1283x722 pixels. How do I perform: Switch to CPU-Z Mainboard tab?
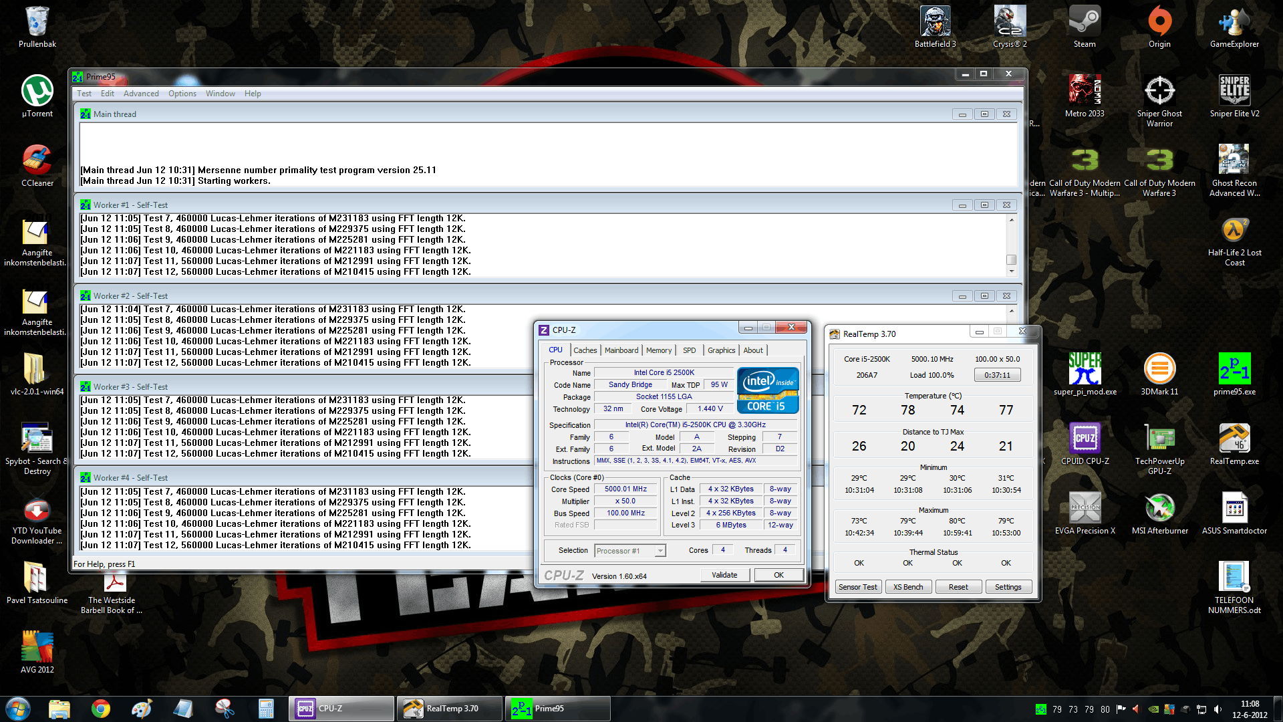621,350
